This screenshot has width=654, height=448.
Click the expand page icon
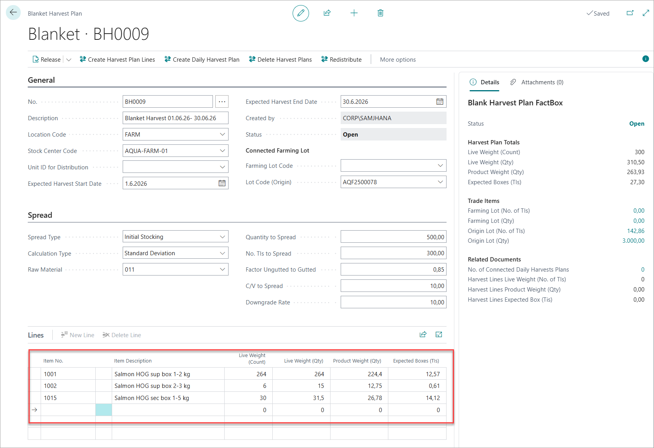[x=646, y=13]
